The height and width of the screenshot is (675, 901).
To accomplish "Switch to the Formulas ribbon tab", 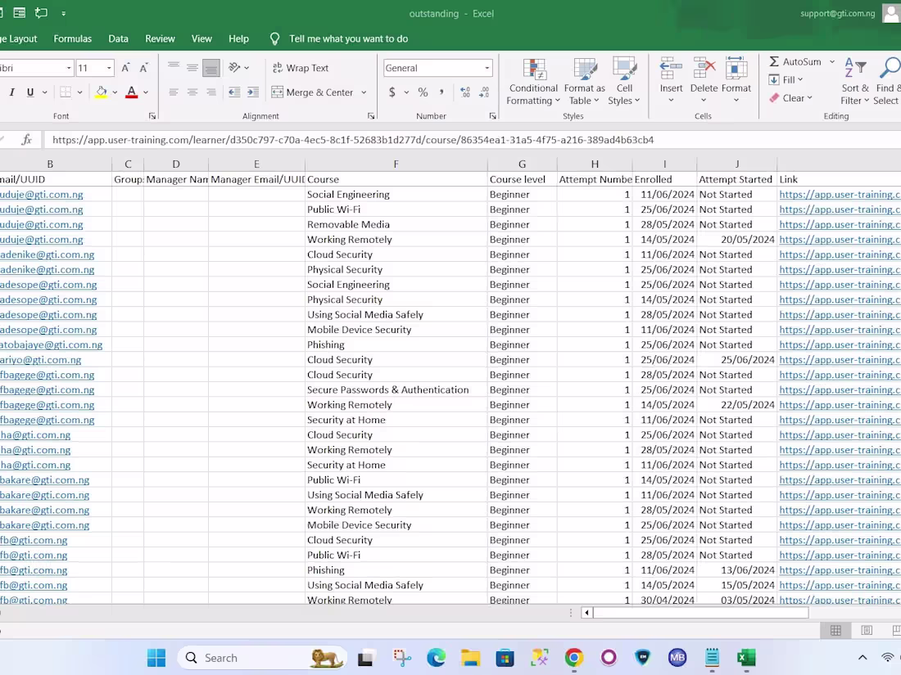I will click(x=72, y=38).
